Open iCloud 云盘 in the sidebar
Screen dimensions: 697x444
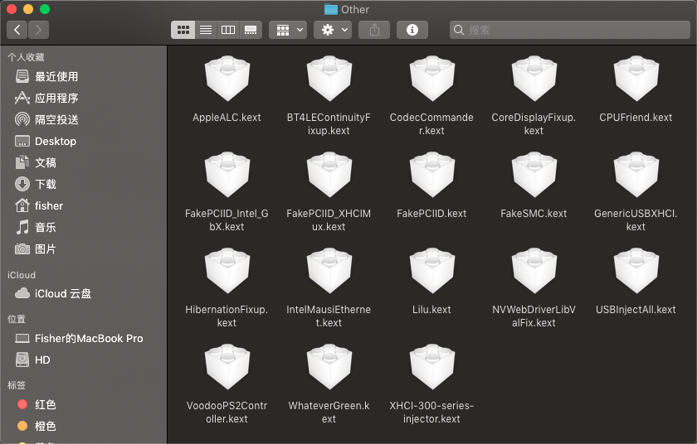pyautogui.click(x=84, y=293)
